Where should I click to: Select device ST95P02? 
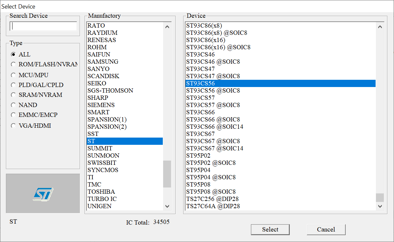click(281, 156)
